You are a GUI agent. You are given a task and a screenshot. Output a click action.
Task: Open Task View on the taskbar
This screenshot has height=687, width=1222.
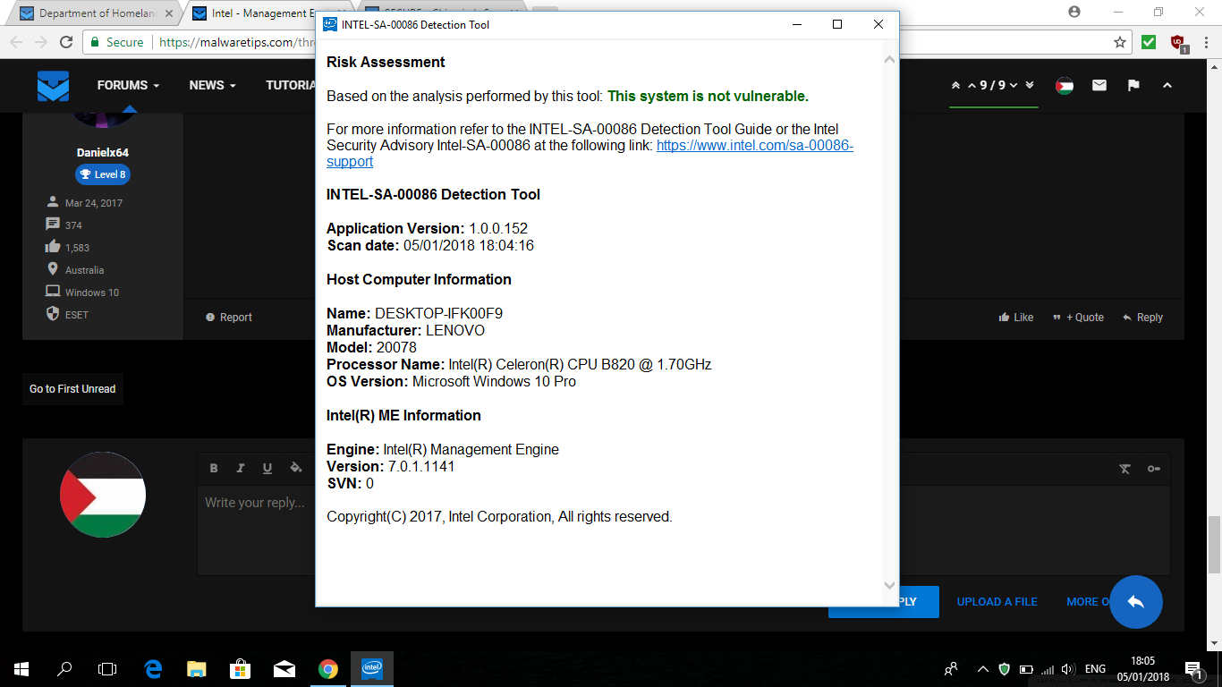(x=107, y=669)
